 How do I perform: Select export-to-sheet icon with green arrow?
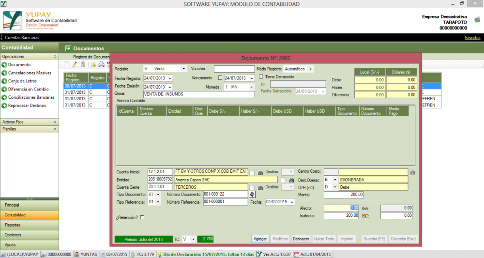(x=93, y=64)
